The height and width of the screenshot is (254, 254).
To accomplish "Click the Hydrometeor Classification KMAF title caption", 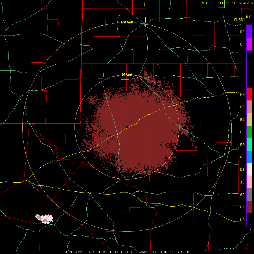I will click(x=128, y=252).
